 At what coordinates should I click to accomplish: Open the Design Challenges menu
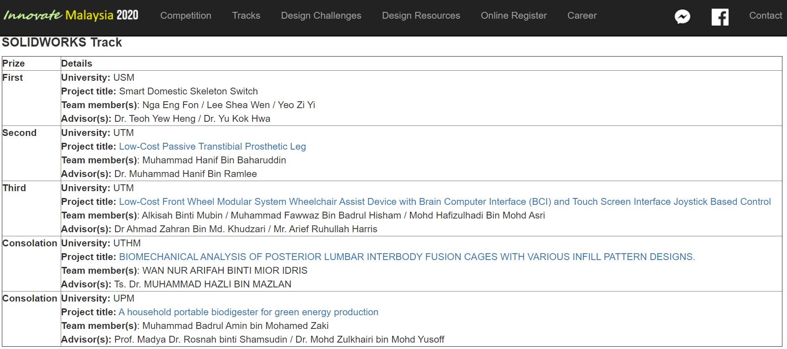coord(321,16)
